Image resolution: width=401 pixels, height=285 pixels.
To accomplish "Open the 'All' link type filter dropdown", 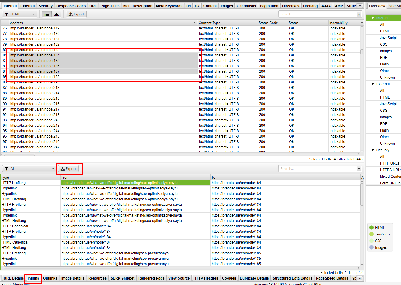I will pos(29,169).
